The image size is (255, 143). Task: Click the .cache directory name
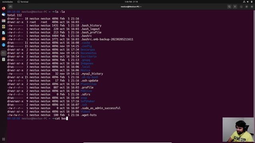coord(85,43)
